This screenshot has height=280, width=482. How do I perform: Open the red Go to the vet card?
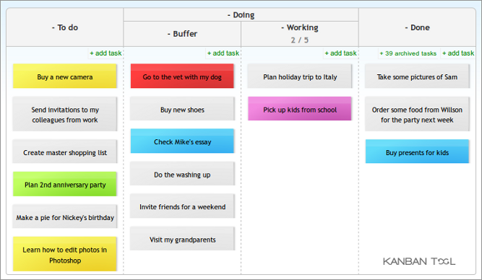[182, 76]
